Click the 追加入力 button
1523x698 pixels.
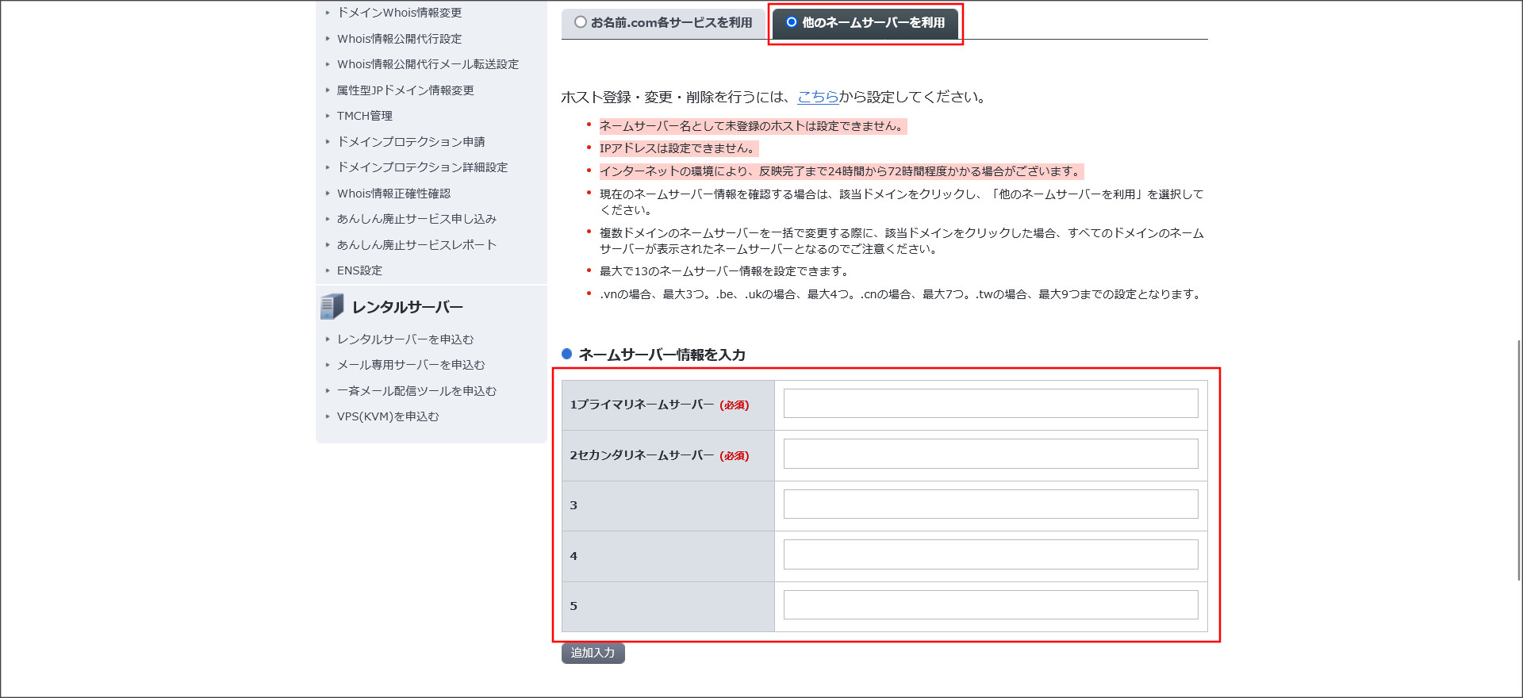tap(593, 653)
